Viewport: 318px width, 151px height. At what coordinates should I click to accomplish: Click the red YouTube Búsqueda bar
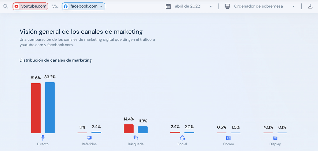129,129
